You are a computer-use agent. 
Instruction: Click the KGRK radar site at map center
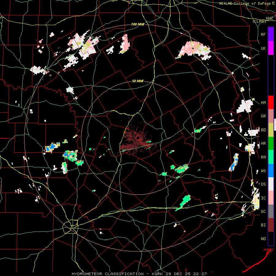point(138,138)
